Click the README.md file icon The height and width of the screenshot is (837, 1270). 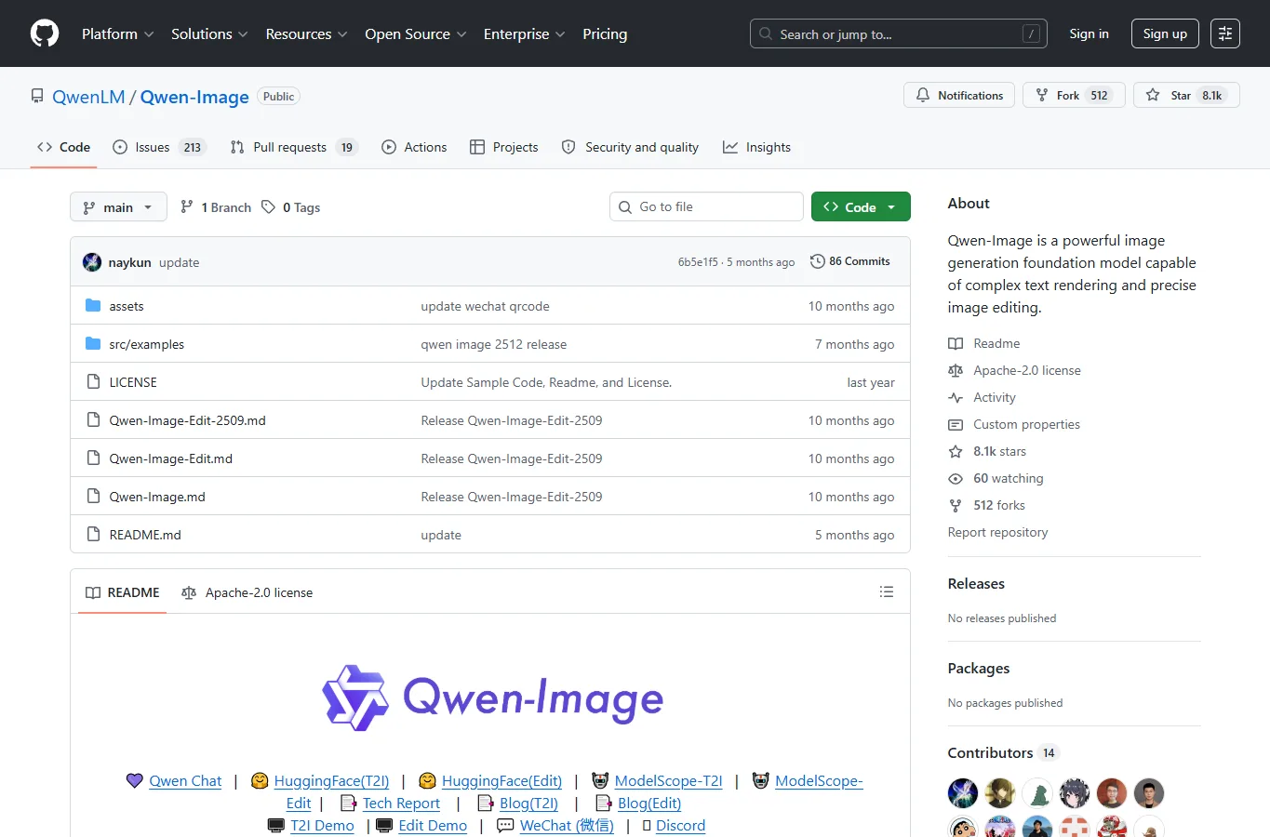pyautogui.click(x=93, y=534)
